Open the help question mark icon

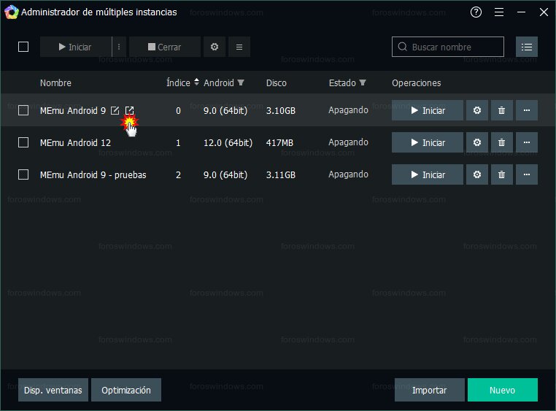point(476,12)
